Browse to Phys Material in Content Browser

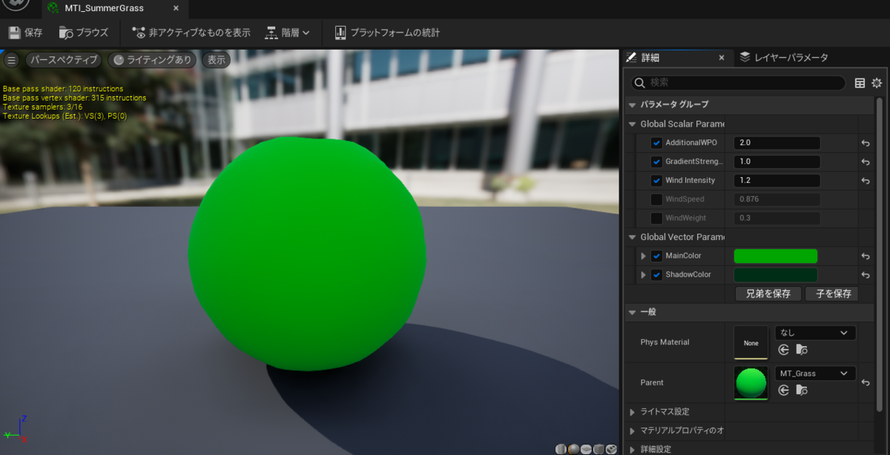(801, 350)
